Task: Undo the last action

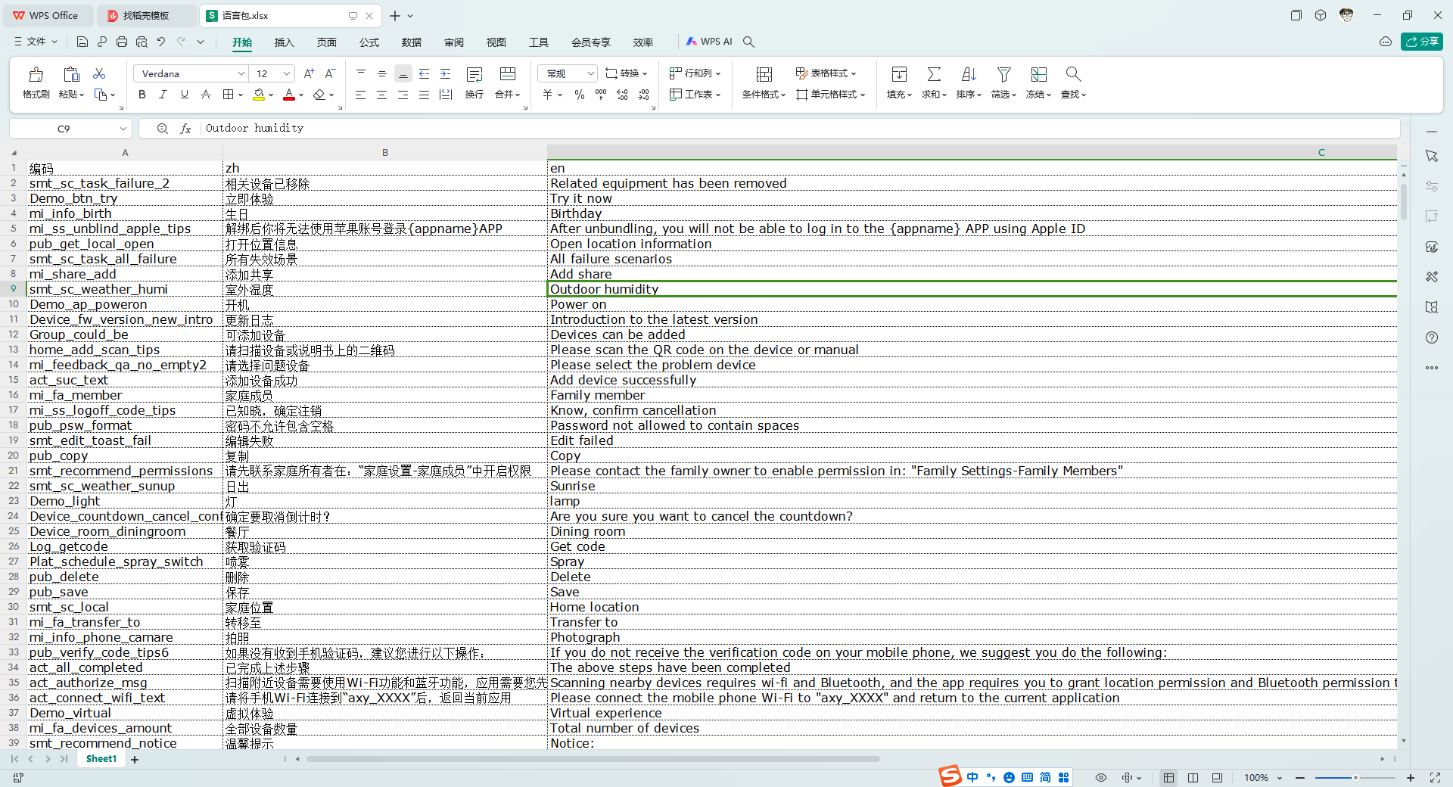Action: [161, 42]
